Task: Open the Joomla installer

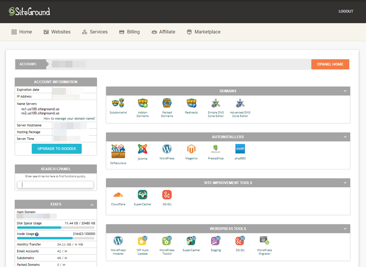Action: [x=143, y=150]
